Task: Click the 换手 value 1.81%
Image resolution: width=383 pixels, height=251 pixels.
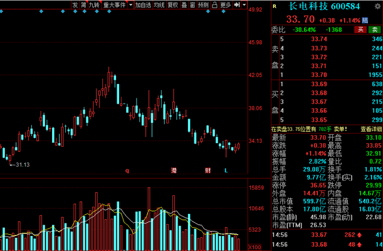Action: click(x=373, y=170)
